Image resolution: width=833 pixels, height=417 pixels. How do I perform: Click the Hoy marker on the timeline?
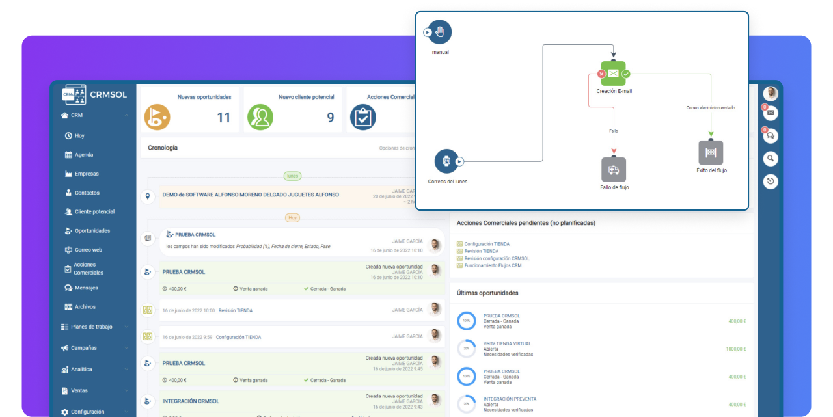pos(293,218)
